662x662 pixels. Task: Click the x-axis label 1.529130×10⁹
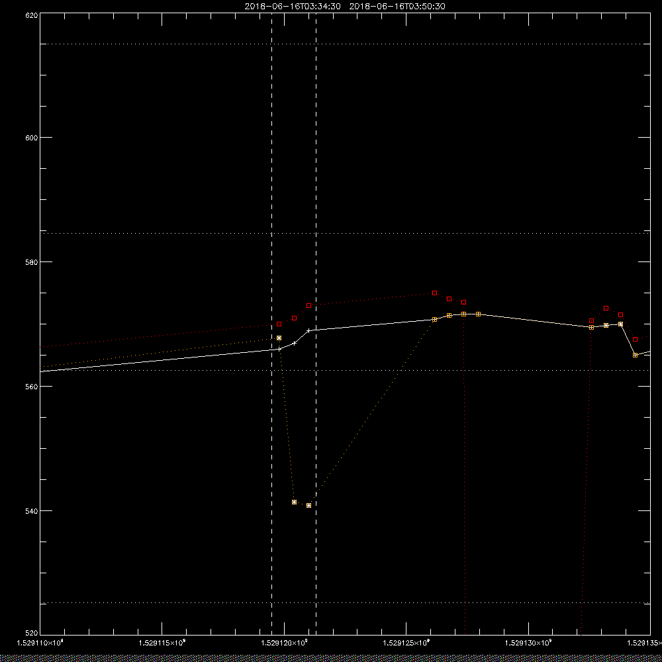pos(528,643)
